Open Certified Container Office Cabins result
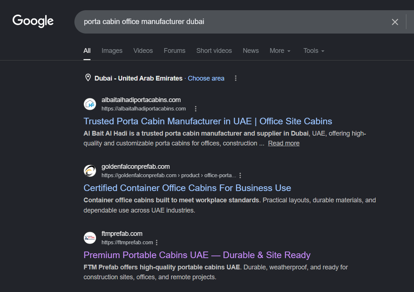Viewport: 414px width, 292px height. tap(187, 188)
